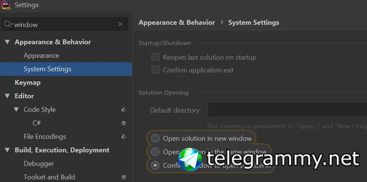The width and height of the screenshot is (367, 182).
Task: Select Confirm window to open solution in
Action: pyautogui.click(x=155, y=165)
